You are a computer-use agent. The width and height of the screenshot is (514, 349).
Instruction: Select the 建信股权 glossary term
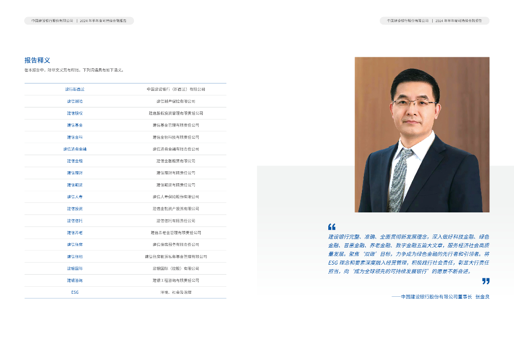75,113
